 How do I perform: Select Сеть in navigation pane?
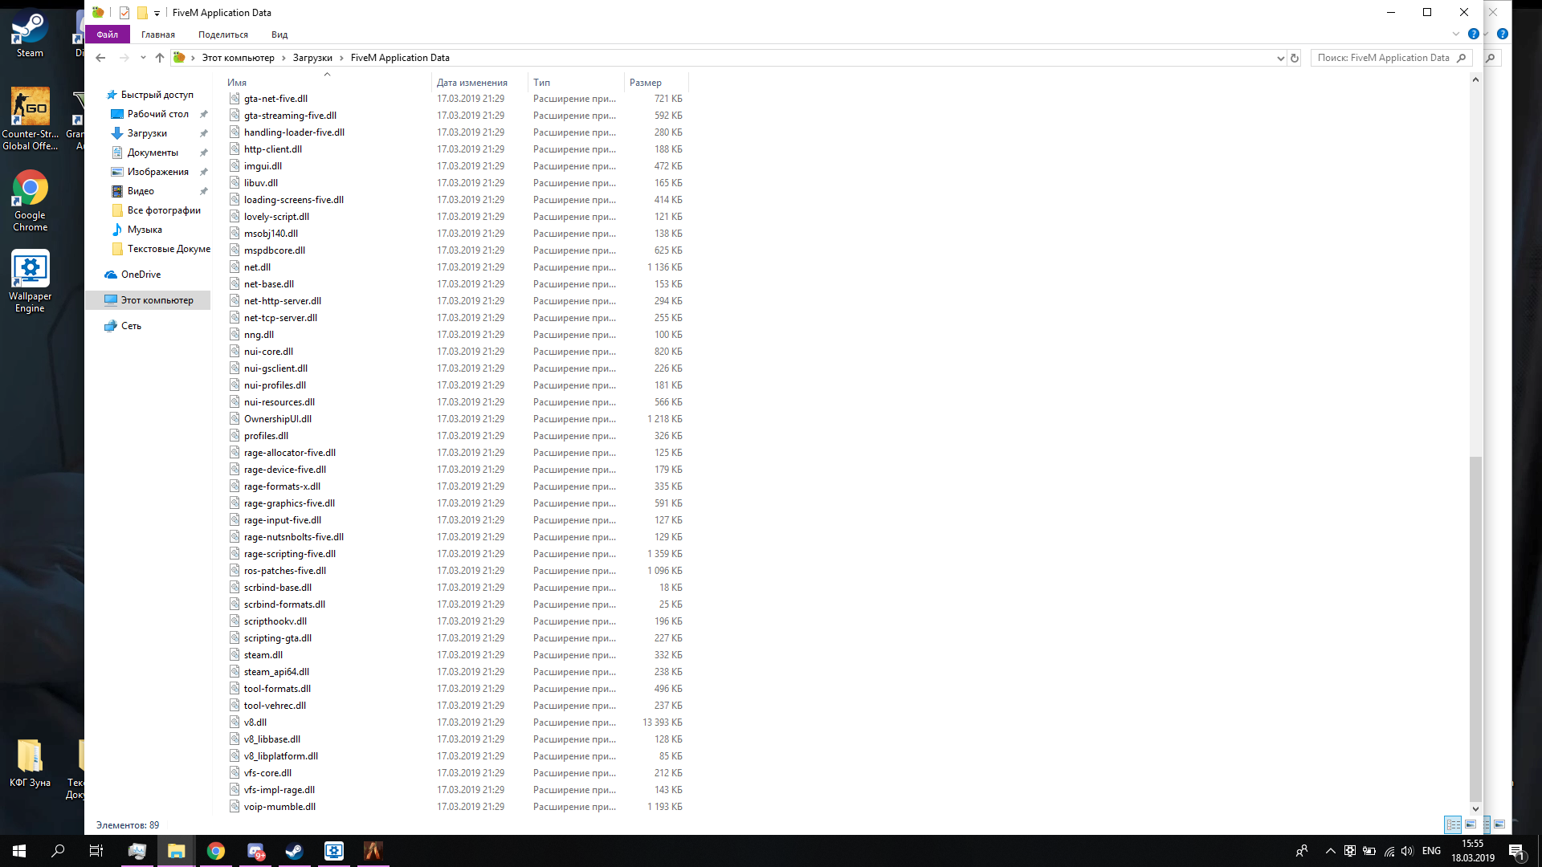pyautogui.click(x=131, y=326)
